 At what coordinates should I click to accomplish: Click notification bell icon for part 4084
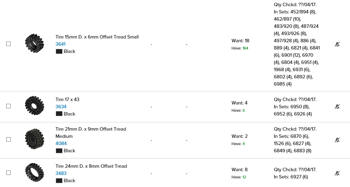tap(337, 140)
